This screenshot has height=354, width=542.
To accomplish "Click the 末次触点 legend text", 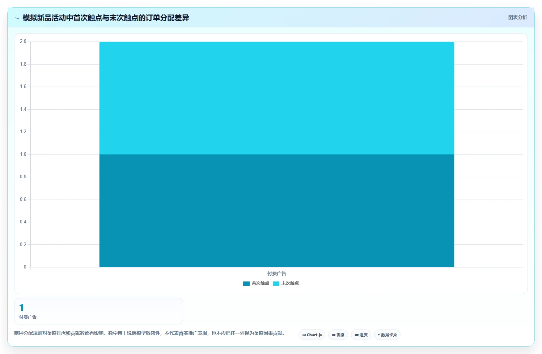I will [290, 283].
